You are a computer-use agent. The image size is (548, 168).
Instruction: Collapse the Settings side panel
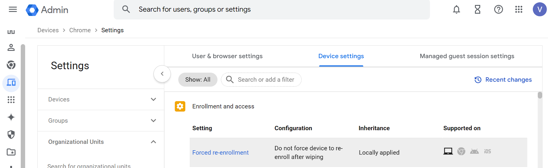click(162, 74)
